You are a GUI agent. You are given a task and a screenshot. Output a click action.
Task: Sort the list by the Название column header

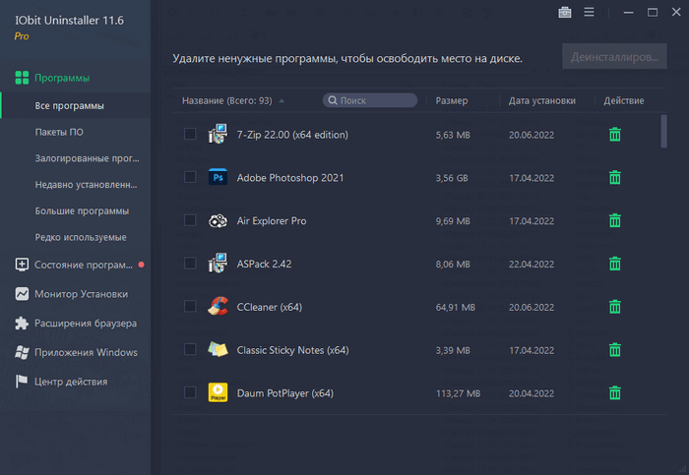pos(226,100)
